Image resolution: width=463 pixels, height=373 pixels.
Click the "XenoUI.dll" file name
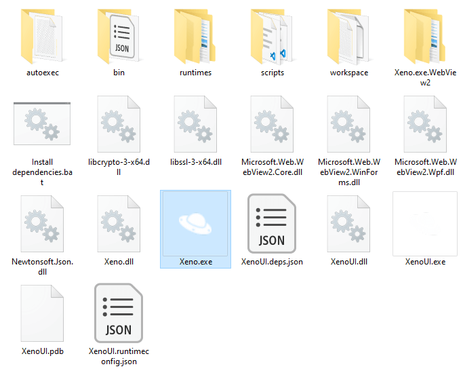tap(349, 262)
